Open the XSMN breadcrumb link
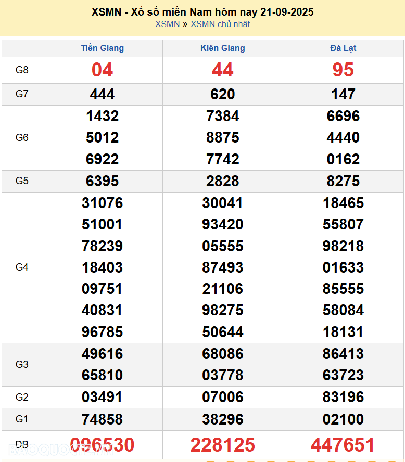The width and height of the screenshot is (405, 462). 167,24
